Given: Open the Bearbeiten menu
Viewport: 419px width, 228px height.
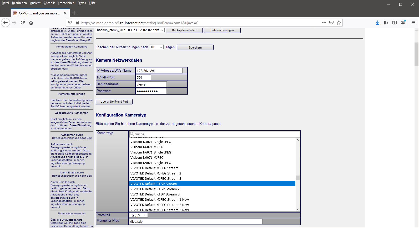Looking at the screenshot, I should coord(19,3).
